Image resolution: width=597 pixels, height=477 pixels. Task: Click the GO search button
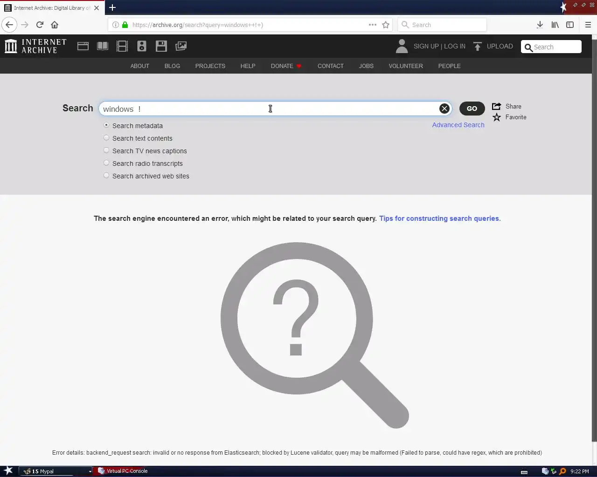(x=472, y=109)
